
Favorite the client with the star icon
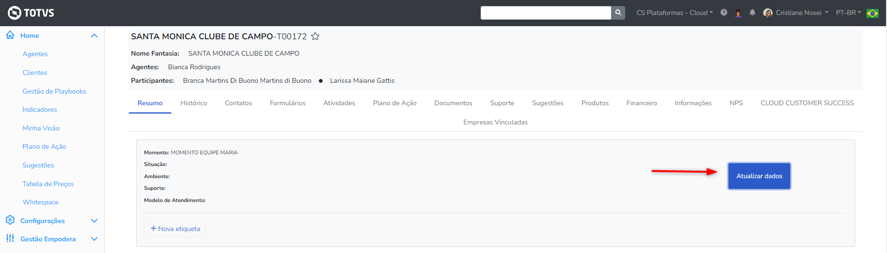coord(316,36)
